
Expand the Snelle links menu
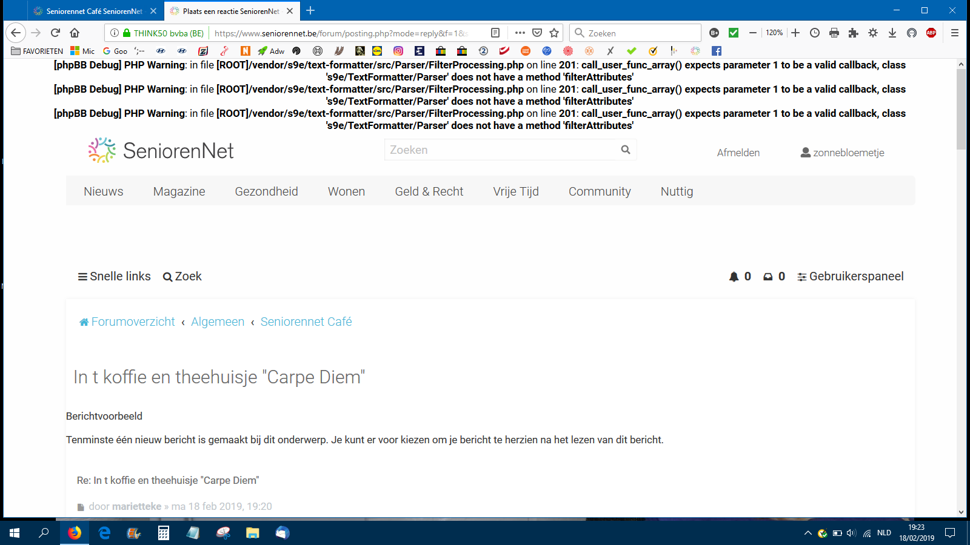[114, 277]
